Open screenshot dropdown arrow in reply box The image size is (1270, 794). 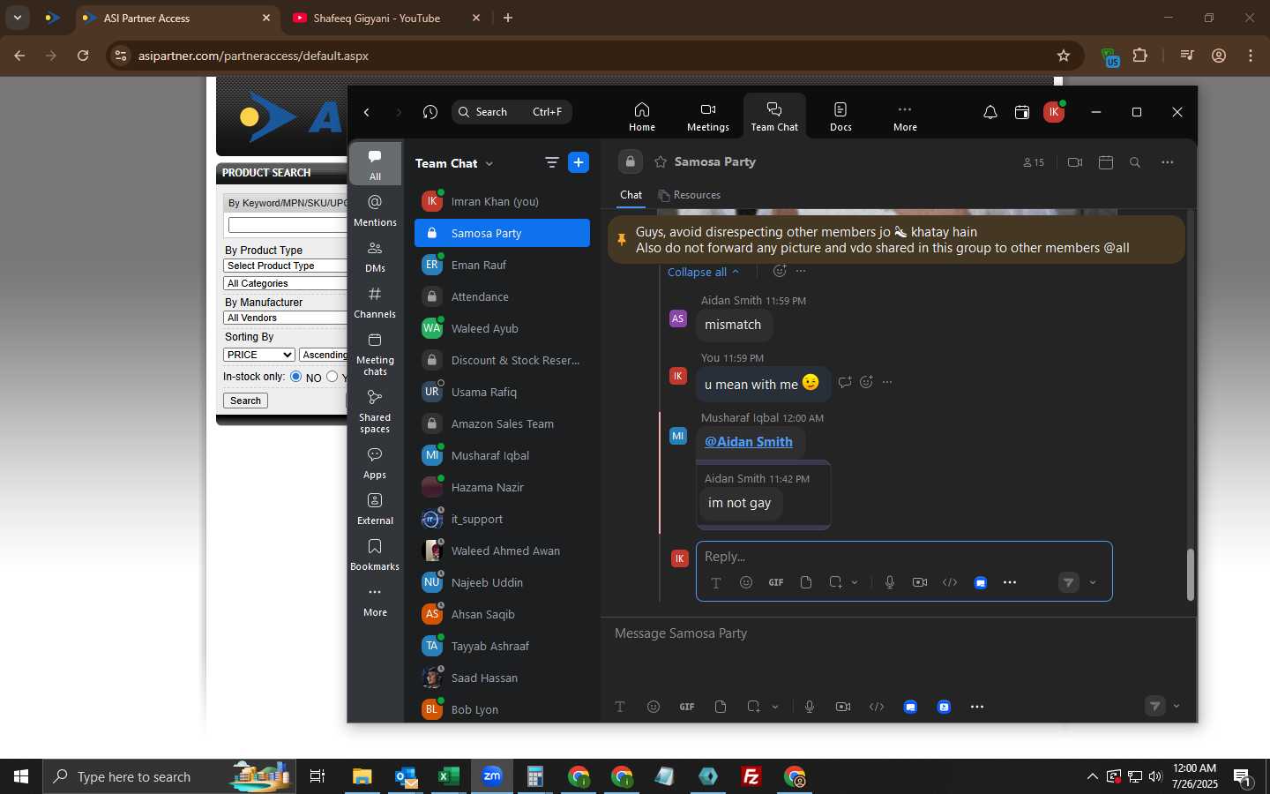point(855,582)
